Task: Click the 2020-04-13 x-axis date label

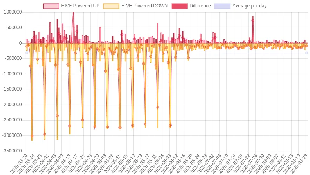Action: 62,163
